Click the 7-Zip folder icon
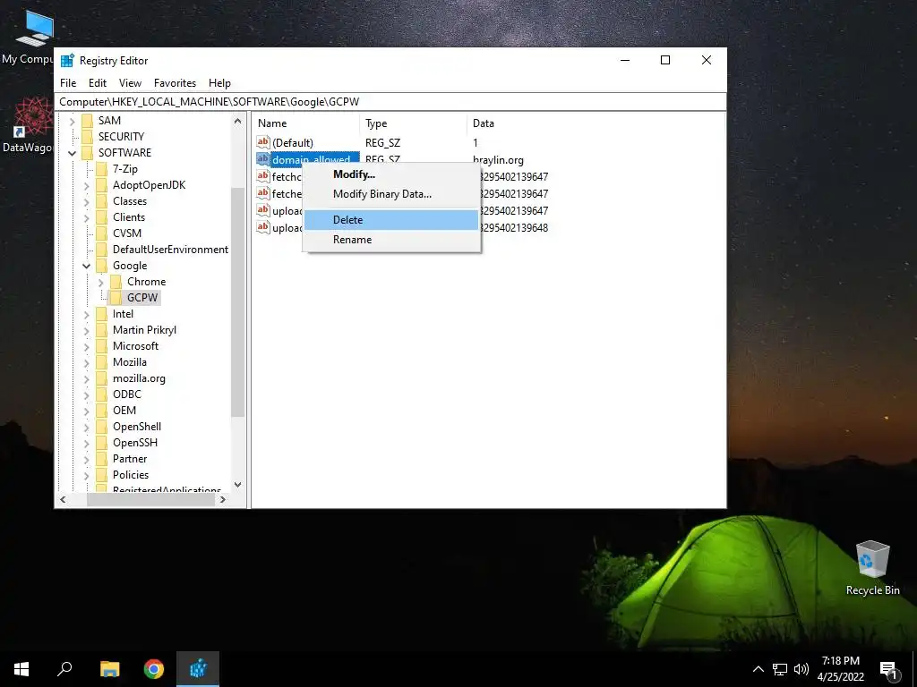Image resolution: width=917 pixels, height=687 pixels. pyautogui.click(x=102, y=169)
